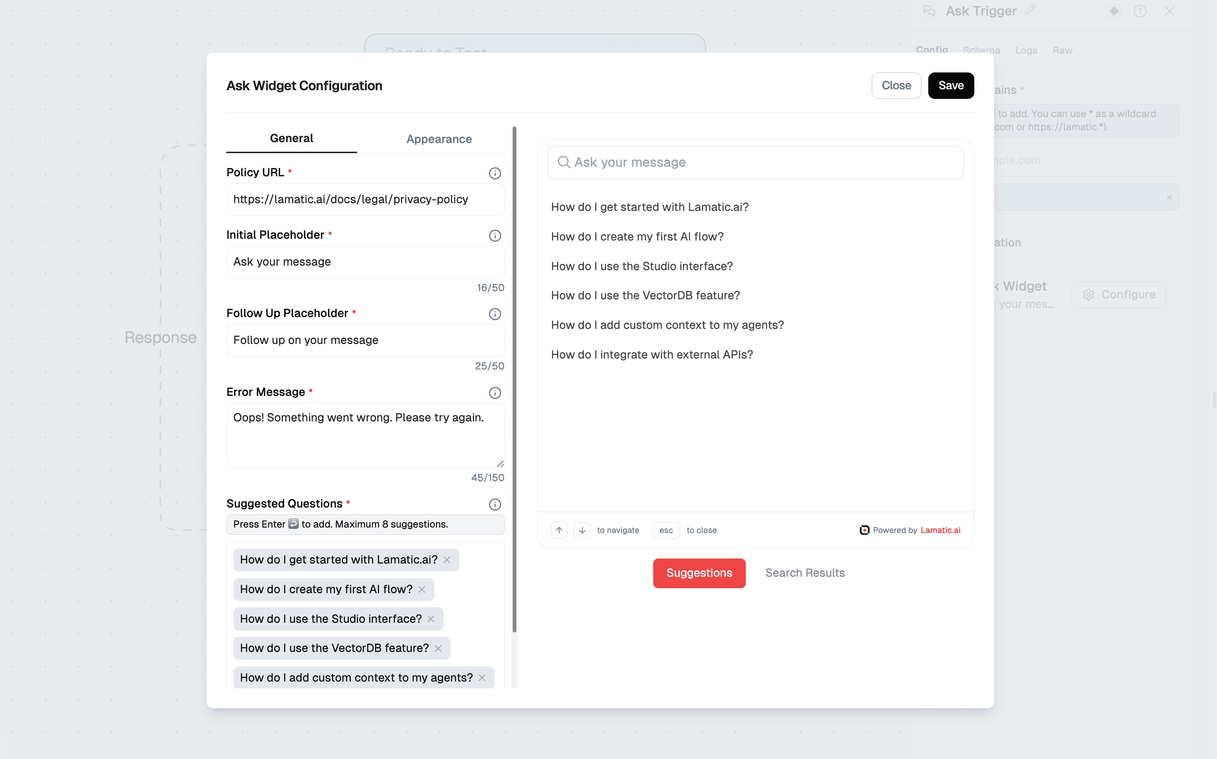Click the Configure button on the widget panel
This screenshot has width=1217, height=759.
click(1119, 294)
